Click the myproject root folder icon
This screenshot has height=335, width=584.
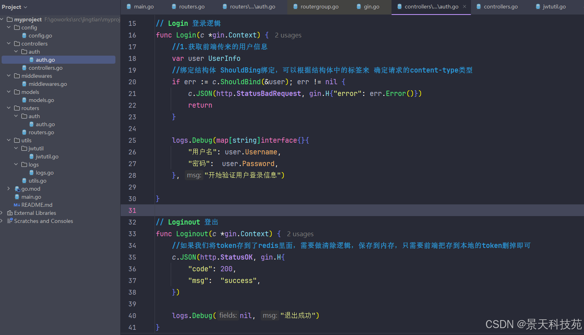pyautogui.click(x=10, y=19)
